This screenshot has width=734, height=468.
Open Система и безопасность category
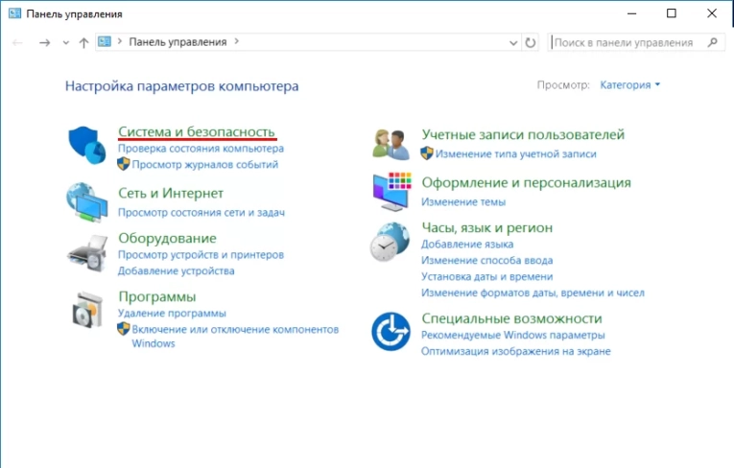click(x=197, y=132)
